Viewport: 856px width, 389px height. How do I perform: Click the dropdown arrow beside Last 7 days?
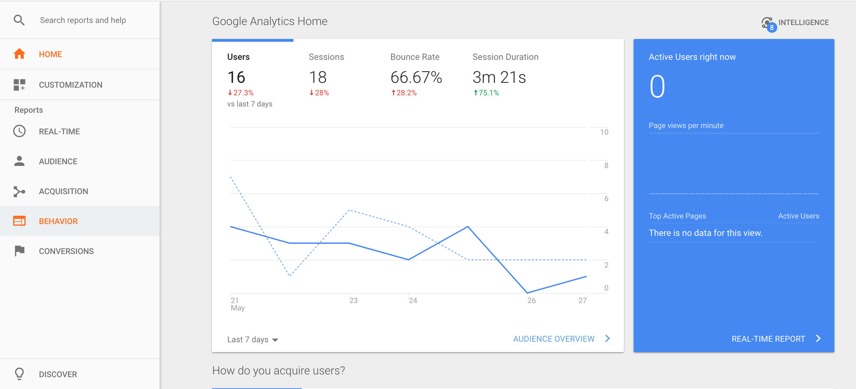click(x=275, y=340)
